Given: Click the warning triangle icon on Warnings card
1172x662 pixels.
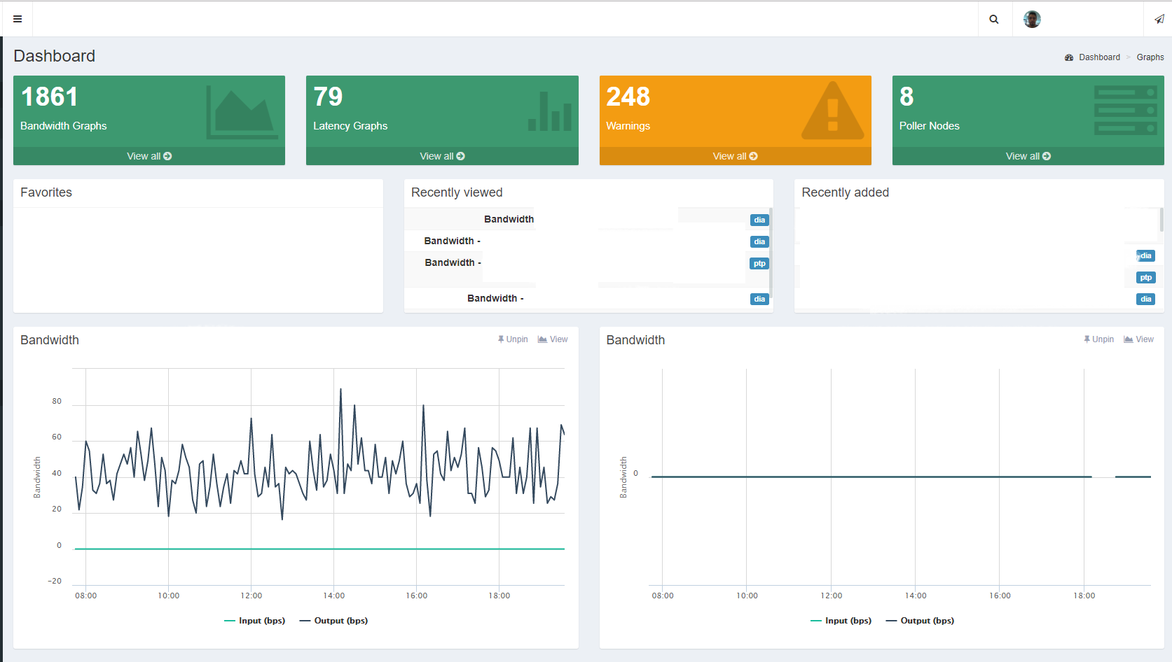Looking at the screenshot, I should pyautogui.click(x=832, y=111).
